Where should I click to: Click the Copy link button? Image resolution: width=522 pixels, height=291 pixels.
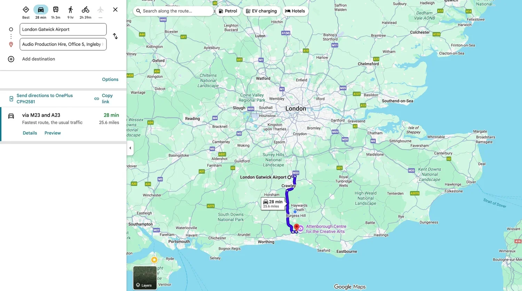104,99
